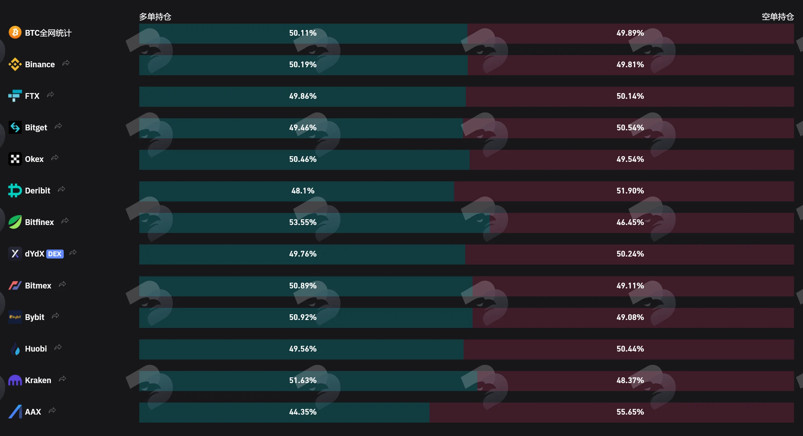The image size is (803, 436).
Task: Click the AAX share arrow icon
Action: click(52, 411)
